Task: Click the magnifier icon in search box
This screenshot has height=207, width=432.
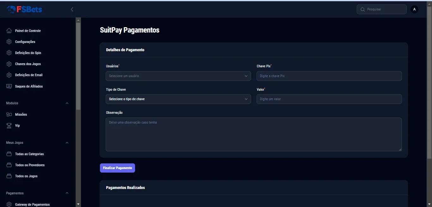Action: [x=362, y=9]
